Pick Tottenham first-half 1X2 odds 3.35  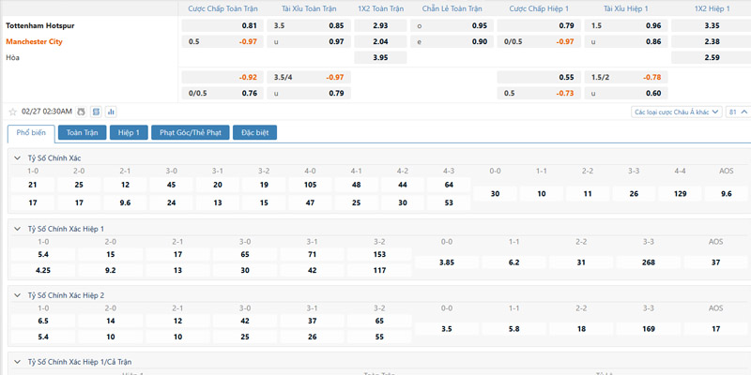pyautogui.click(x=712, y=26)
